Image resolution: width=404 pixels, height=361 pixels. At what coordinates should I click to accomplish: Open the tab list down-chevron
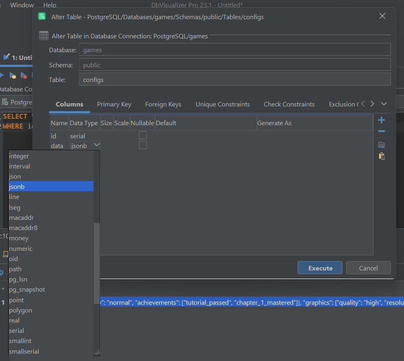tap(384, 104)
